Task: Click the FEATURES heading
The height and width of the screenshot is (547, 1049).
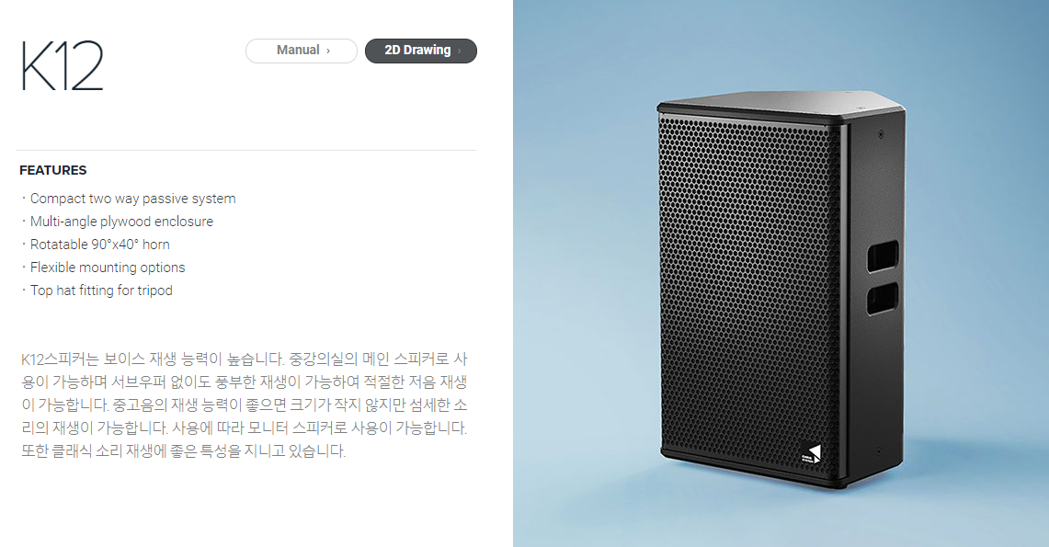Action: click(x=52, y=170)
